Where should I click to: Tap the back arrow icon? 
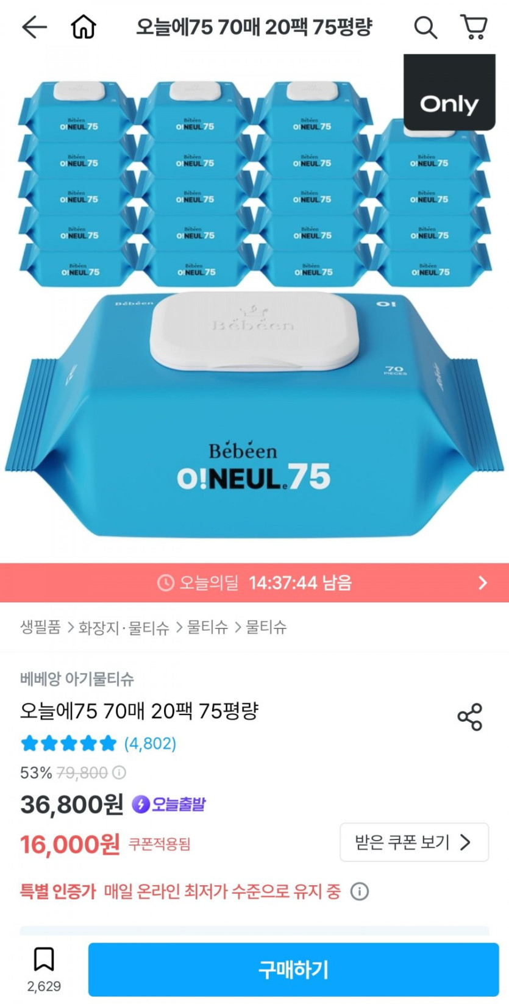[x=34, y=27]
